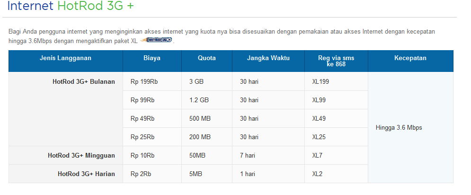Select the HotRod 3G+ Harian row label

tap(86, 174)
